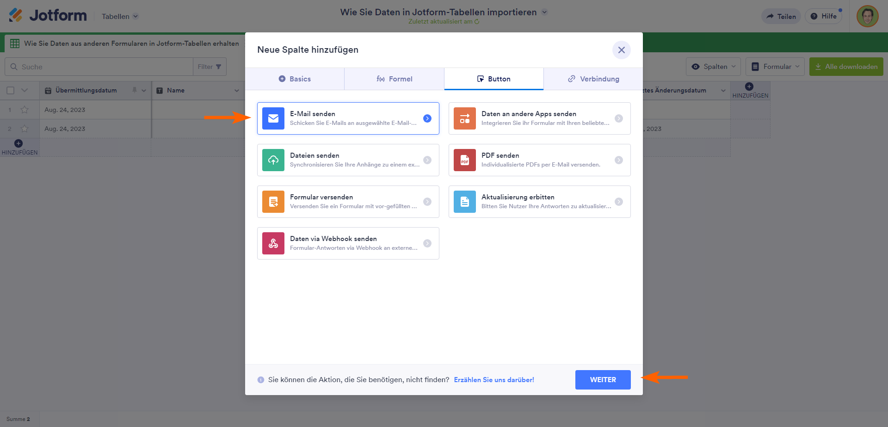Viewport: 888px width, 427px height.
Task: Switch to the Verbindung tab
Action: 593,79
